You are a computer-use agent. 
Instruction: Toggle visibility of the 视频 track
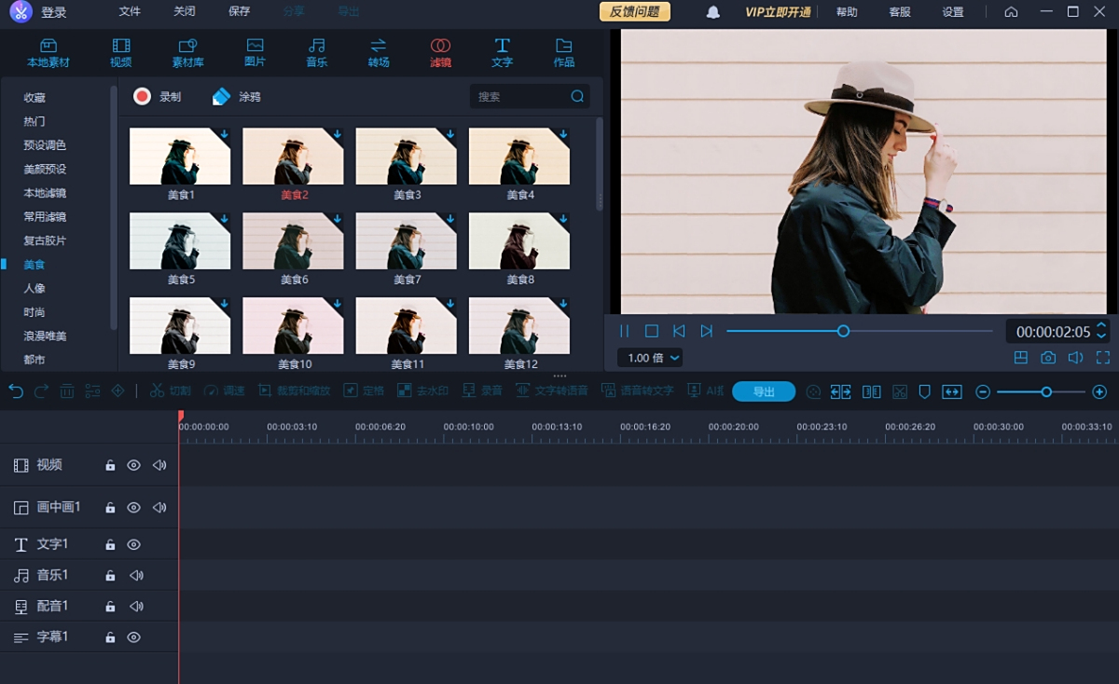[x=133, y=465]
